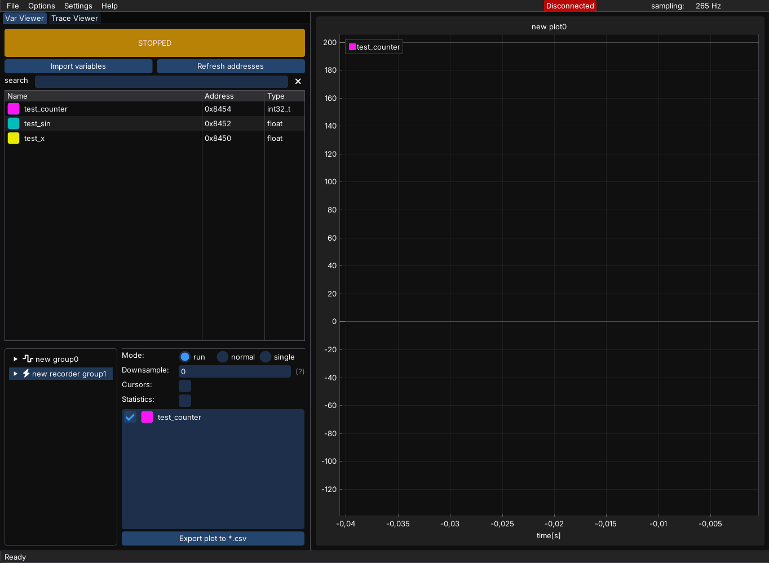
Task: Click Export plot to *.csv button
Action: [213, 538]
